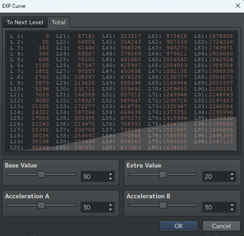Click the L75 value 1415996
Image resolution: width=244 pixels, height=236 pixels.
175,118
